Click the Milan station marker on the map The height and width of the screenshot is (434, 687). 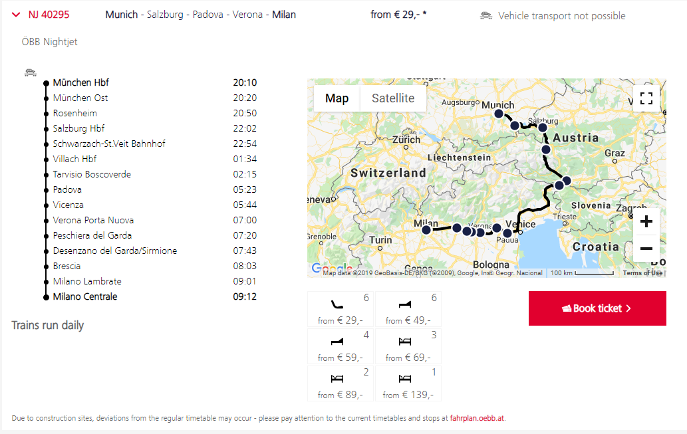[x=426, y=230]
